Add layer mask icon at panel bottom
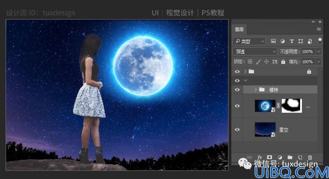Image resolution: width=329 pixels, height=179 pixels. [x=269, y=157]
